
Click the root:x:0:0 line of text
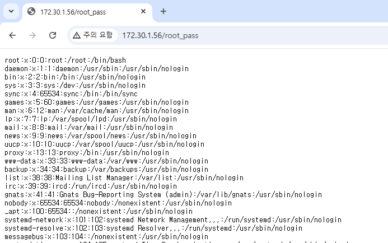[65, 60]
